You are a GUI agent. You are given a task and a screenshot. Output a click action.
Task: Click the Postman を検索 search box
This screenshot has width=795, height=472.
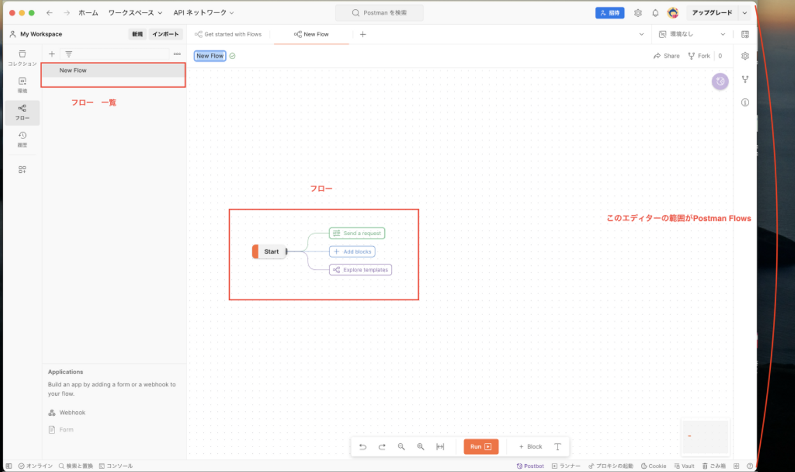380,13
